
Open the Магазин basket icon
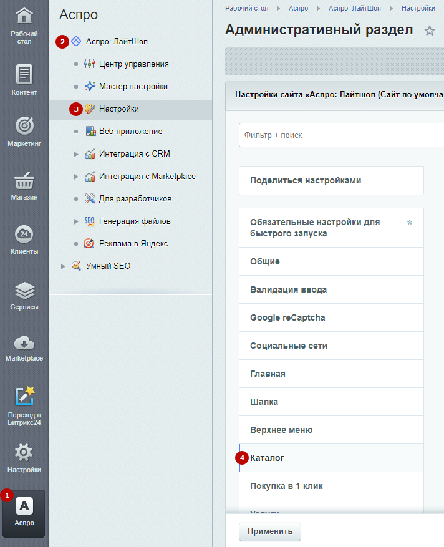24,180
